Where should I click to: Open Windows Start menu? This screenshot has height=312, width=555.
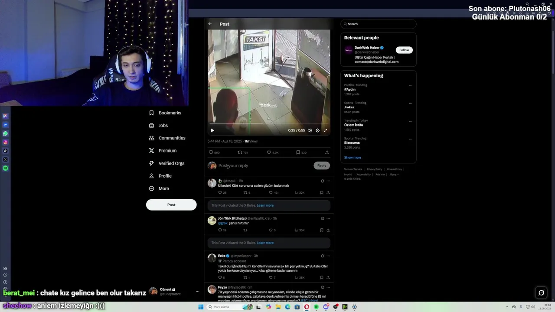point(201,307)
